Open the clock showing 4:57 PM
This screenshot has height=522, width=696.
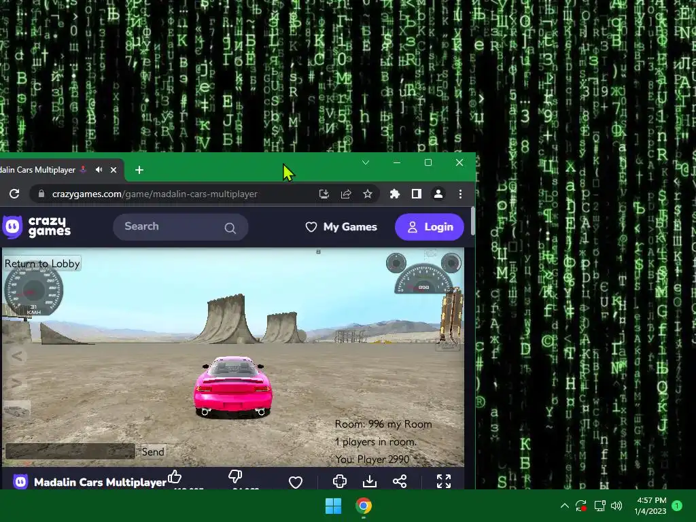point(650,506)
